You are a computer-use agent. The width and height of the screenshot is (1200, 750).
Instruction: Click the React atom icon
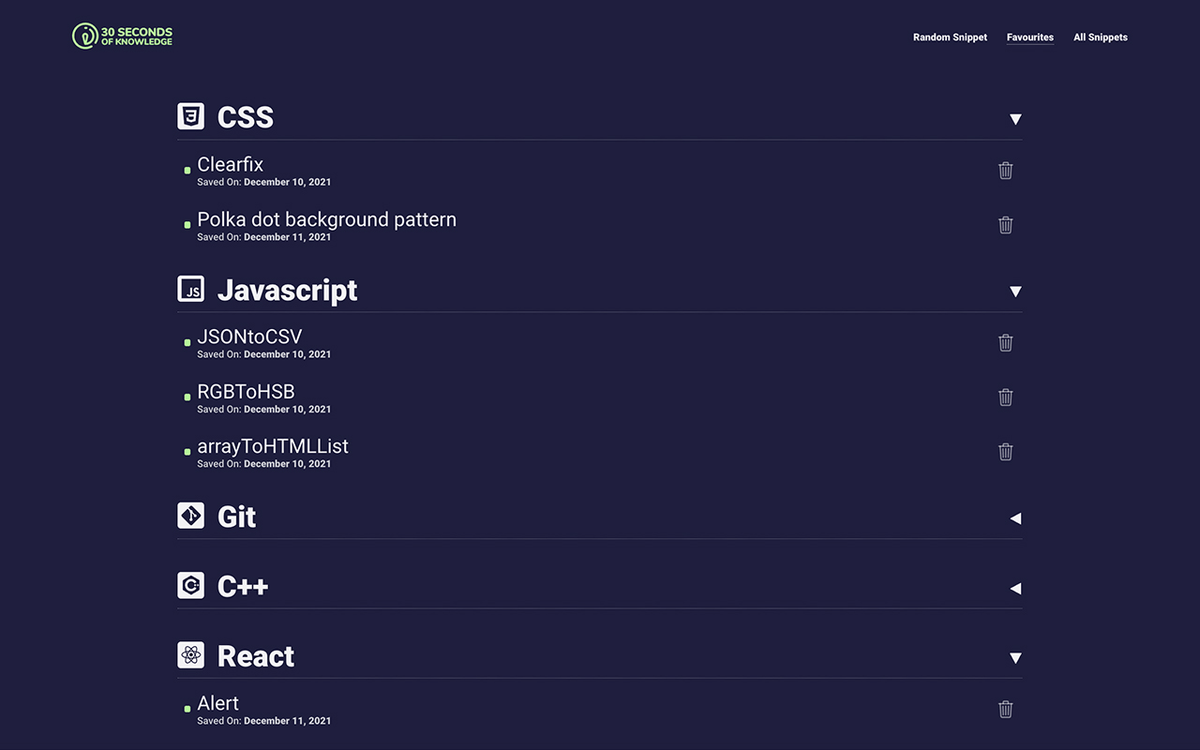(x=191, y=655)
